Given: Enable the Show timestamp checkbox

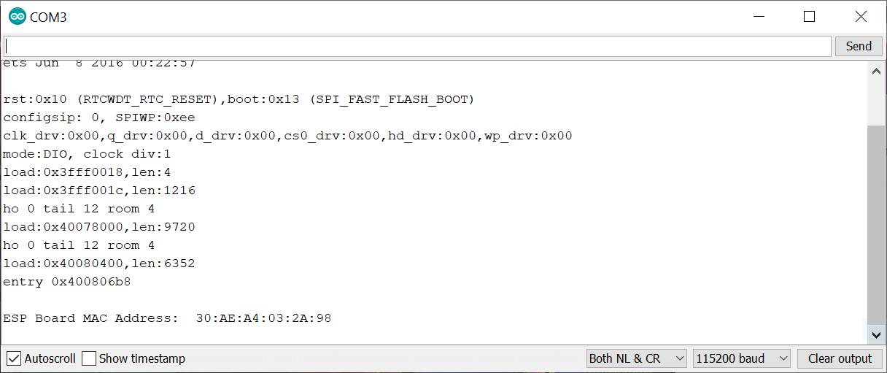Looking at the screenshot, I should pos(89,358).
